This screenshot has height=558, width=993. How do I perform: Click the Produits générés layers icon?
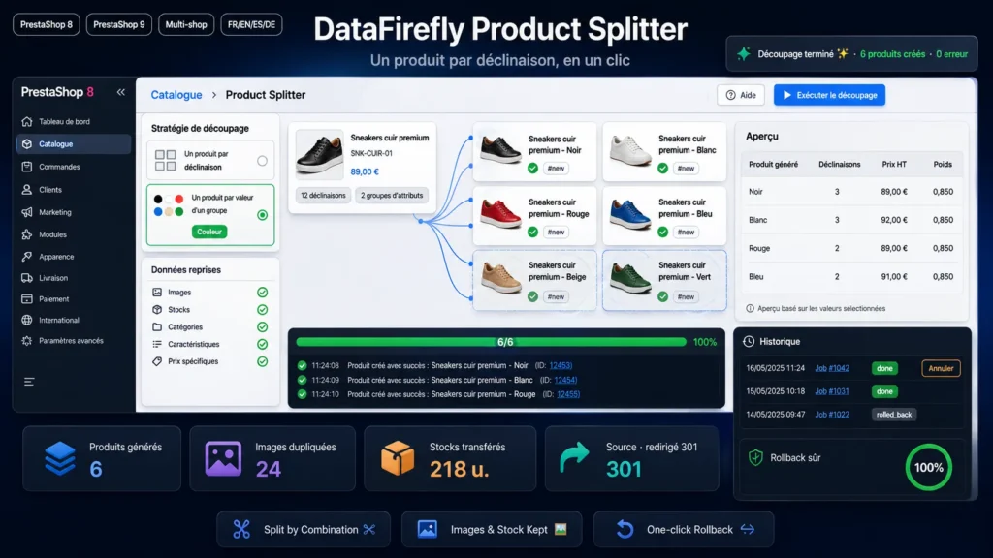tap(60, 458)
